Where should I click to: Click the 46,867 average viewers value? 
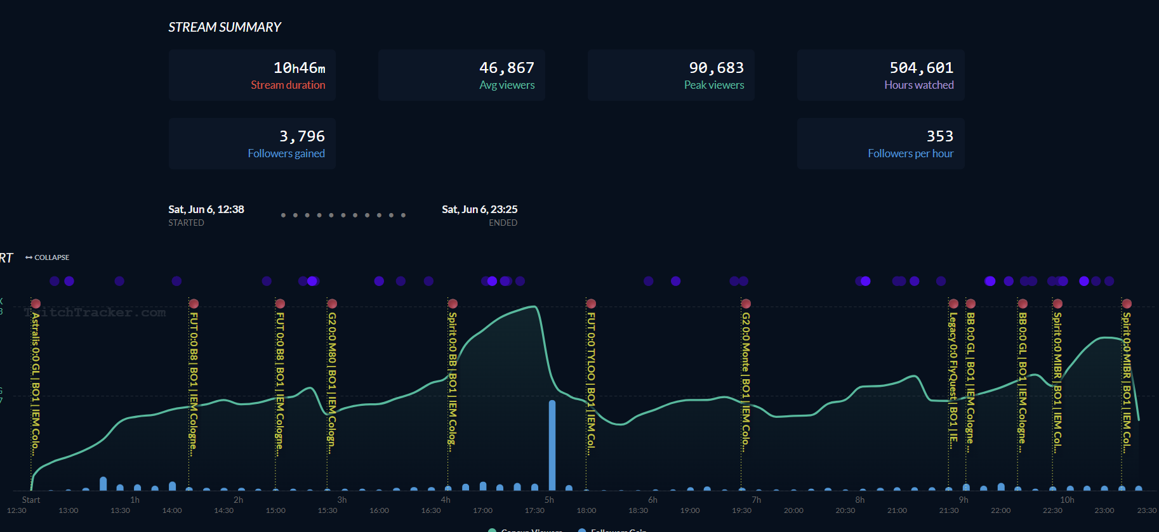point(507,68)
